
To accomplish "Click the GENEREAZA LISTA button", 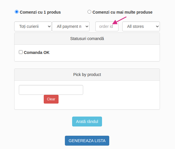I will [87, 141].
